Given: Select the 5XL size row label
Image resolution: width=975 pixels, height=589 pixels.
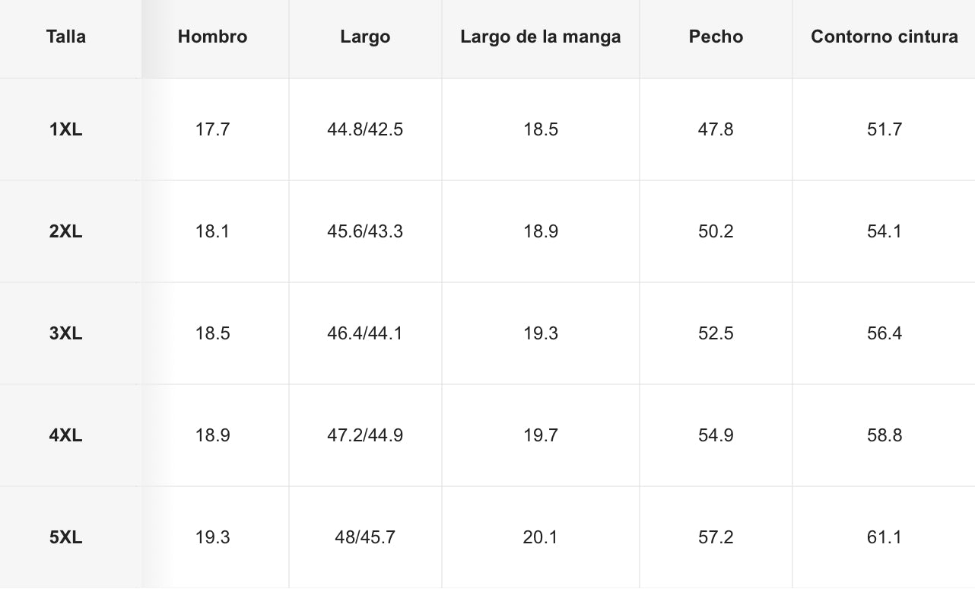Looking at the screenshot, I should click(66, 537).
